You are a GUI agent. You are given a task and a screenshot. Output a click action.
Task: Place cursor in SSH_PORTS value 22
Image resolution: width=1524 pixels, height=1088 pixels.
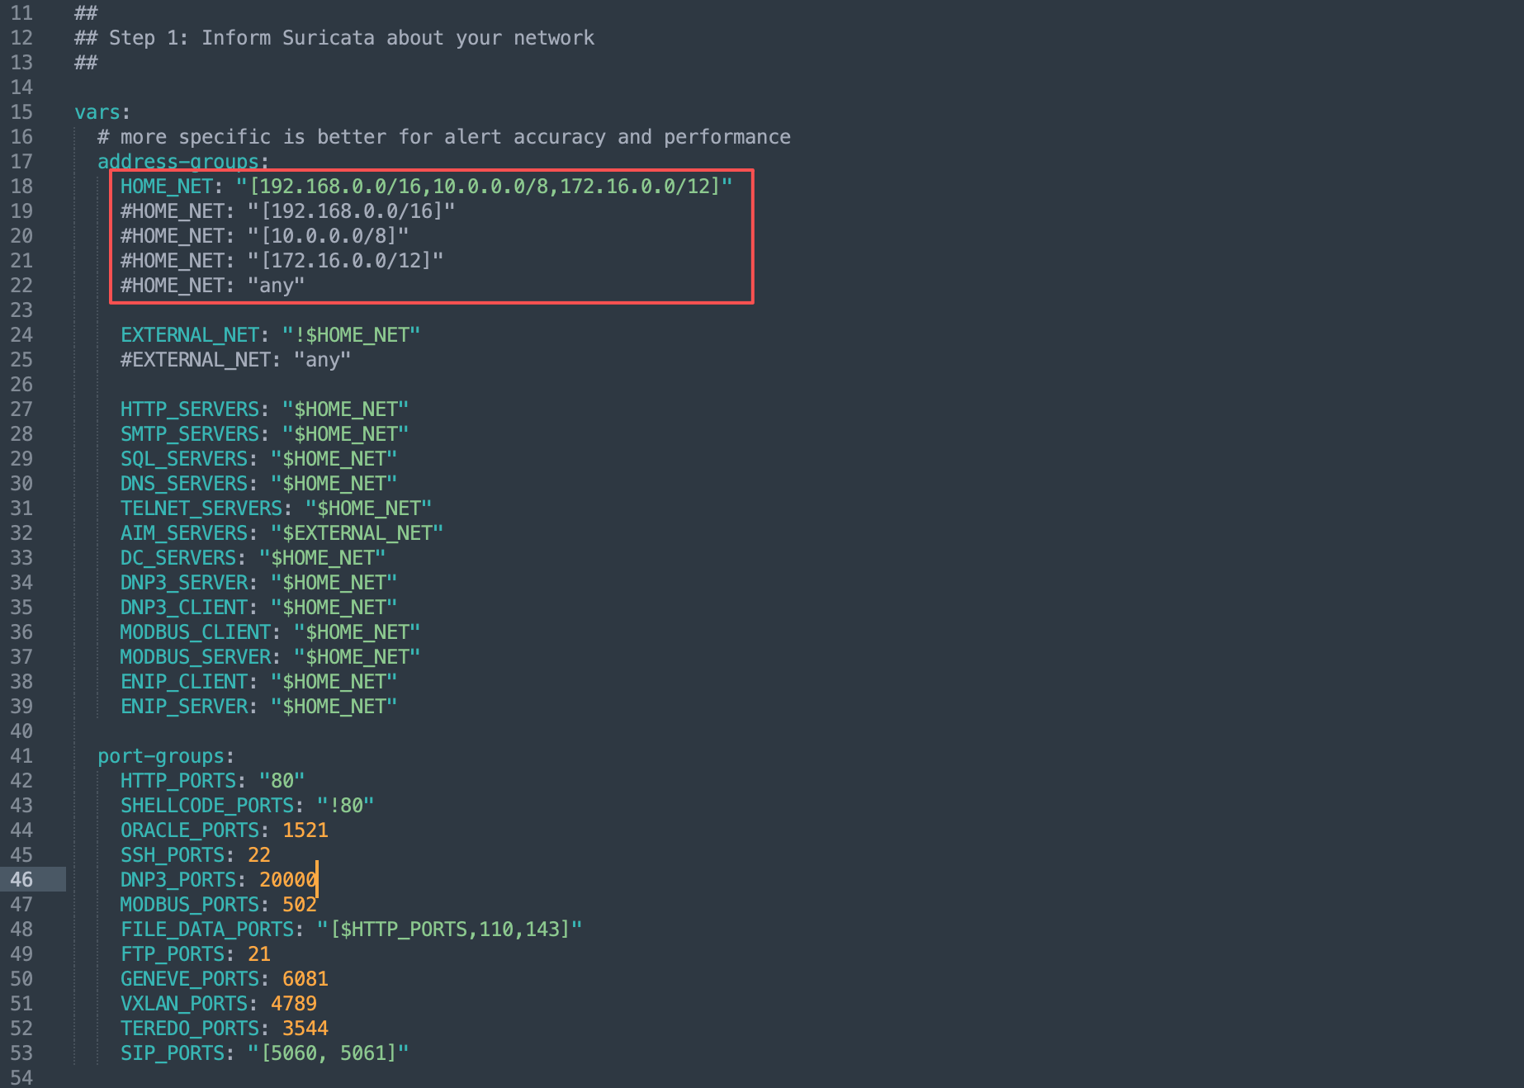[x=258, y=855]
